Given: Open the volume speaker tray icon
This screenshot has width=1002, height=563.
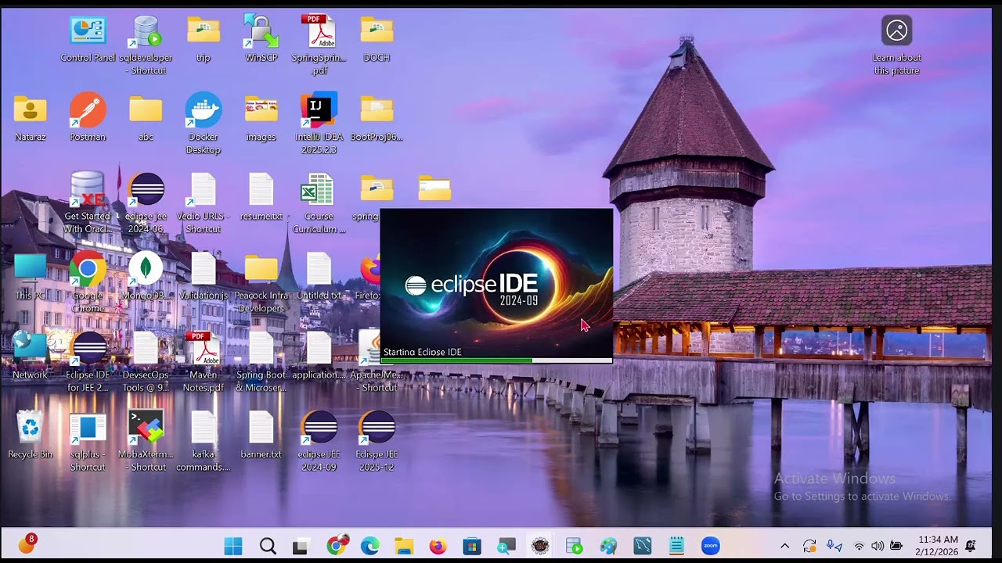Looking at the screenshot, I should (x=878, y=546).
